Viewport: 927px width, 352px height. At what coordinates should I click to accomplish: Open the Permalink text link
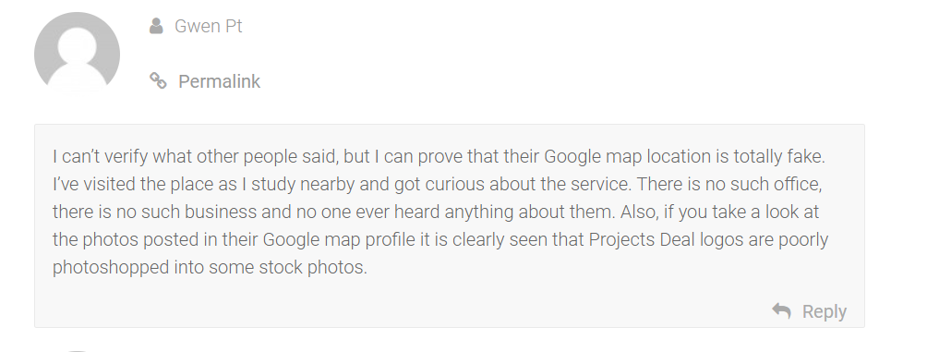pyautogui.click(x=220, y=81)
